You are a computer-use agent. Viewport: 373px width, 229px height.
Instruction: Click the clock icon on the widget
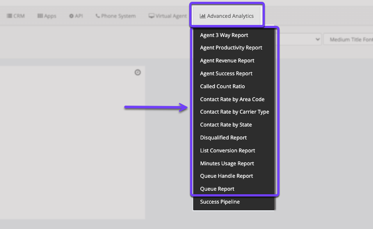tap(138, 72)
